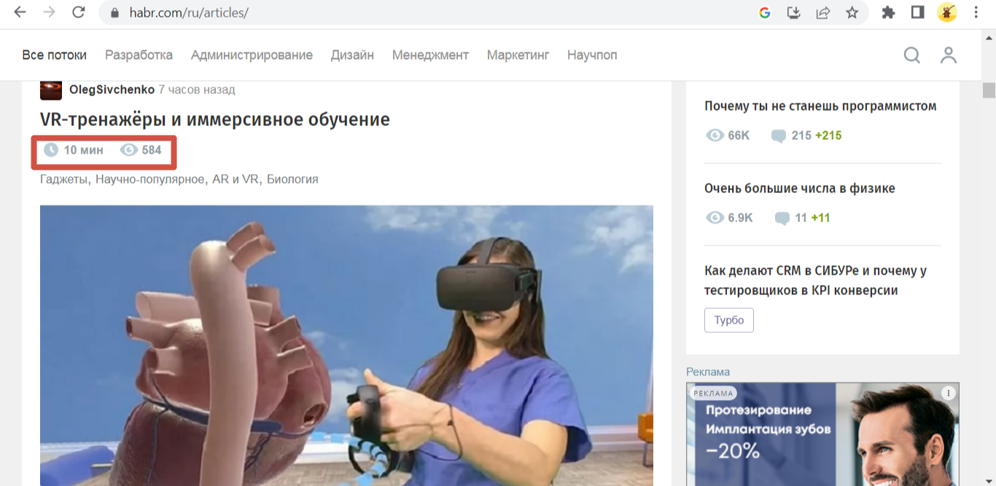Open the extensions puzzle icon
This screenshot has height=486, width=996.
888,12
